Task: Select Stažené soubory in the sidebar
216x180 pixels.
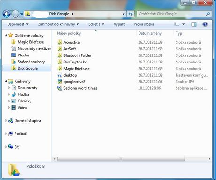Action: (28, 62)
